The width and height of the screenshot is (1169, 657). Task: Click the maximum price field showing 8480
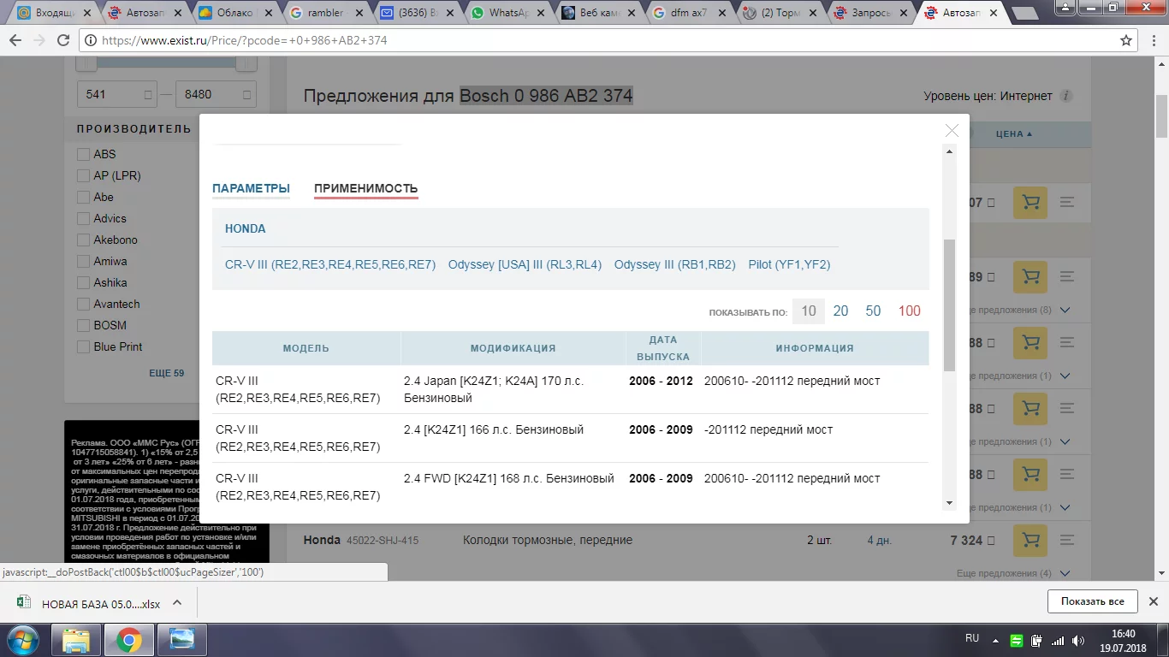tap(216, 94)
